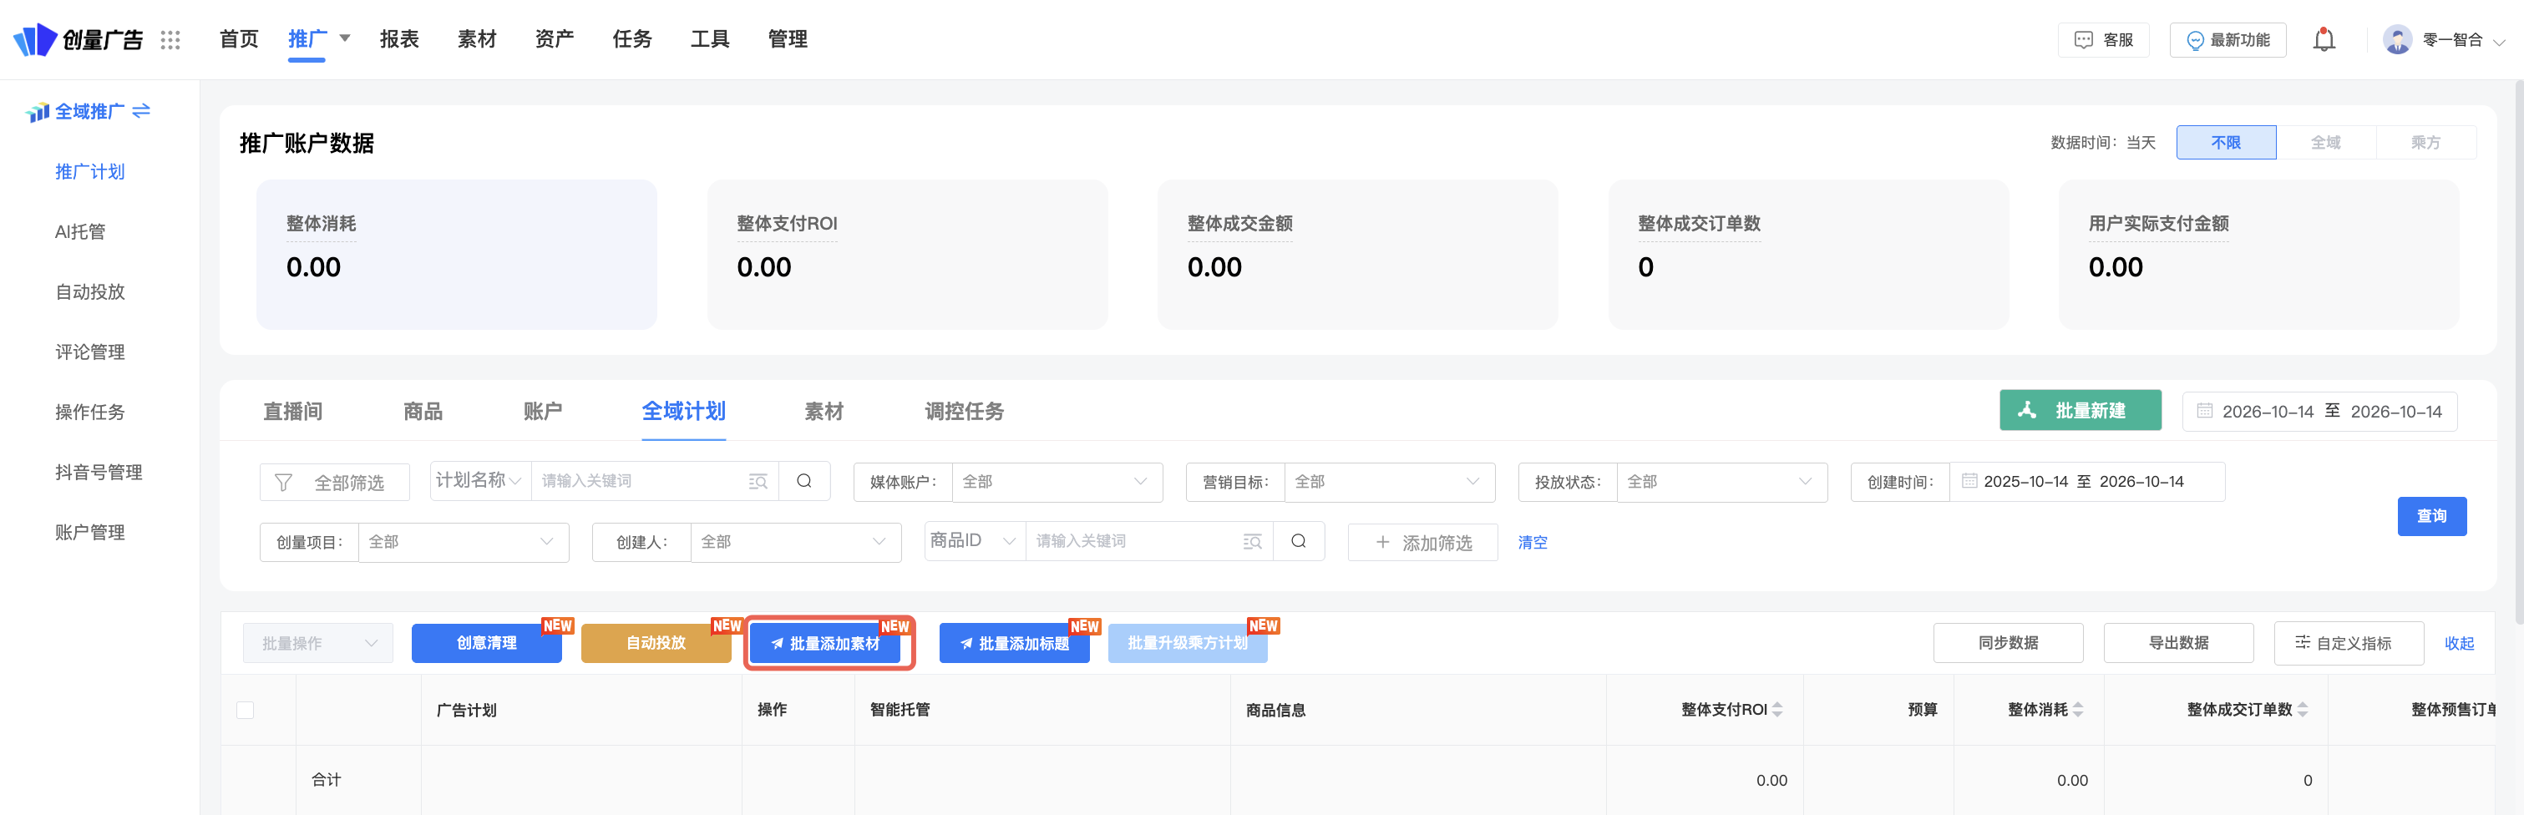Open 评论管理 in sidebar
This screenshot has width=2524, height=815.
[90, 352]
